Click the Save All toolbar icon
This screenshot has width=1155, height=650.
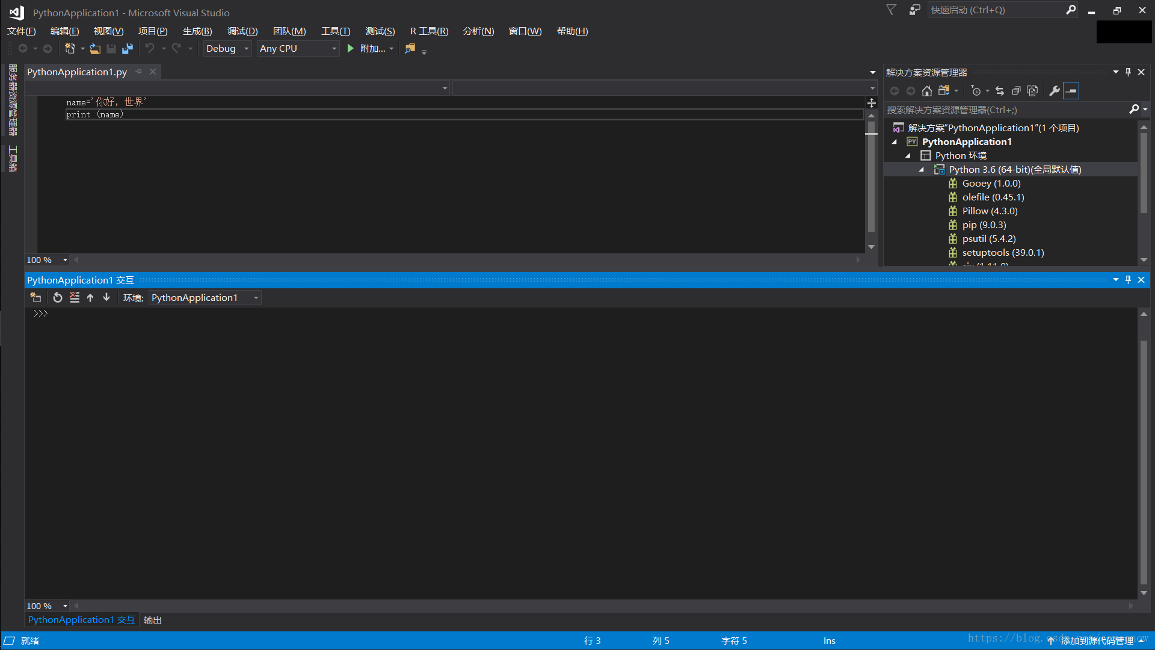point(128,49)
